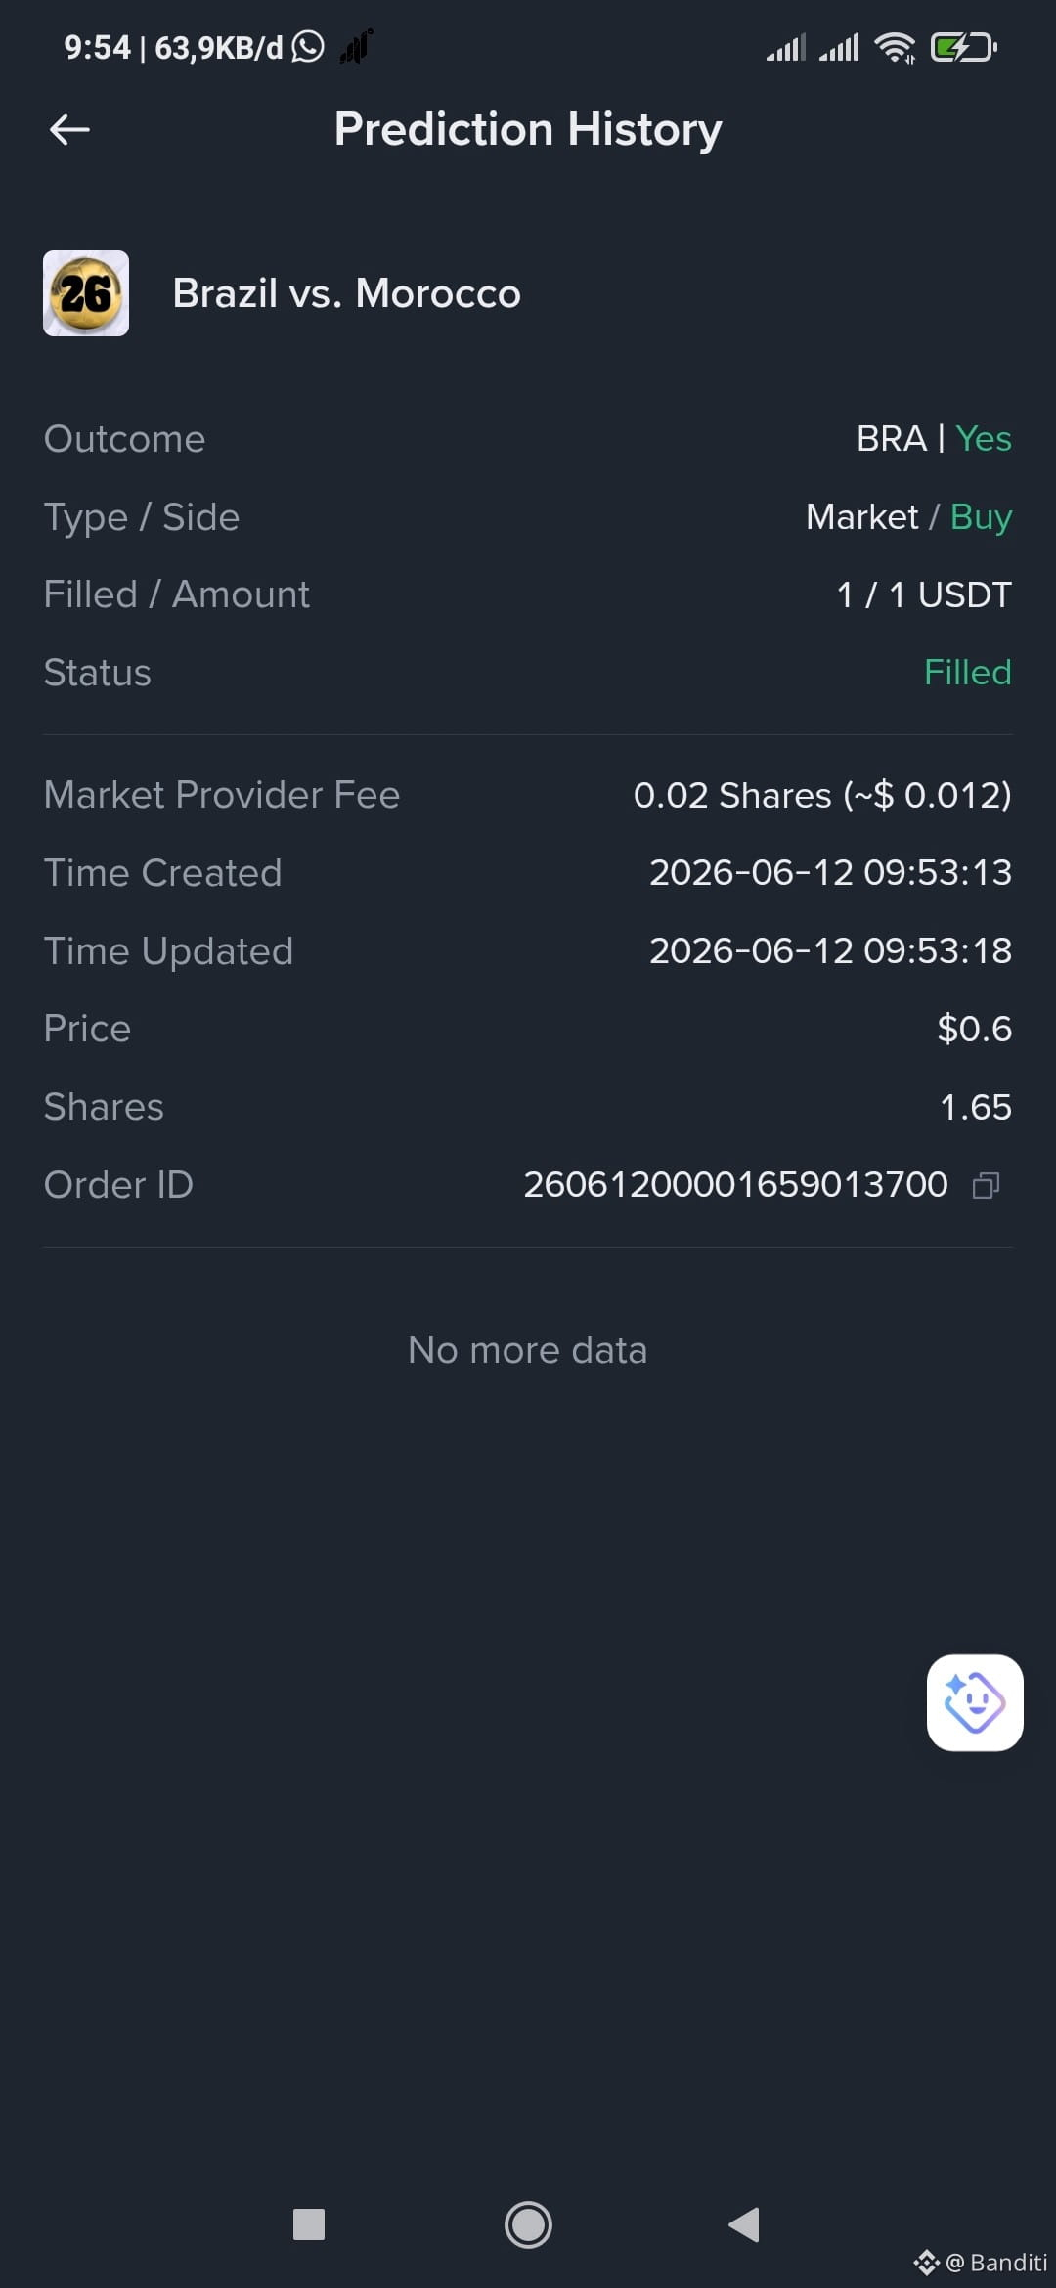Image resolution: width=1056 pixels, height=2288 pixels.
Task: Tap the World Cup 26 event thumbnail
Action: [86, 293]
